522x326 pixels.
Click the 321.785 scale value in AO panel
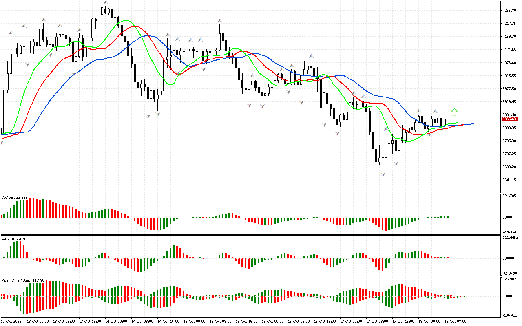[510, 196]
